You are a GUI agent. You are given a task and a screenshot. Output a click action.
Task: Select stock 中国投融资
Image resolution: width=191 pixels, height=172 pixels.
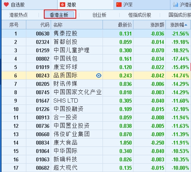(69, 109)
